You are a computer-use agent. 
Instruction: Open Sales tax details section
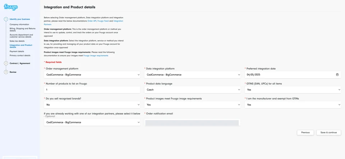17,41
